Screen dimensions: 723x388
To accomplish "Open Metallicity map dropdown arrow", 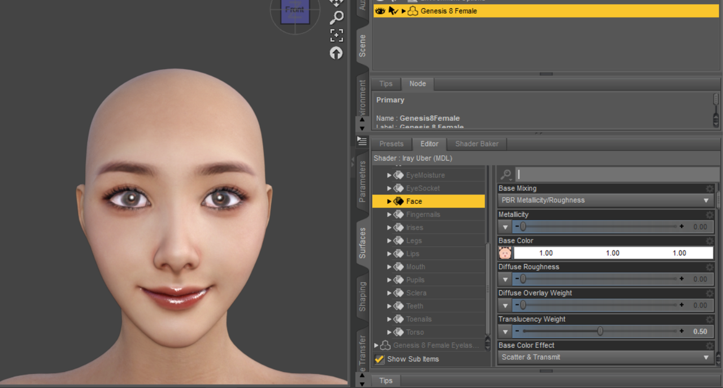I will [505, 227].
